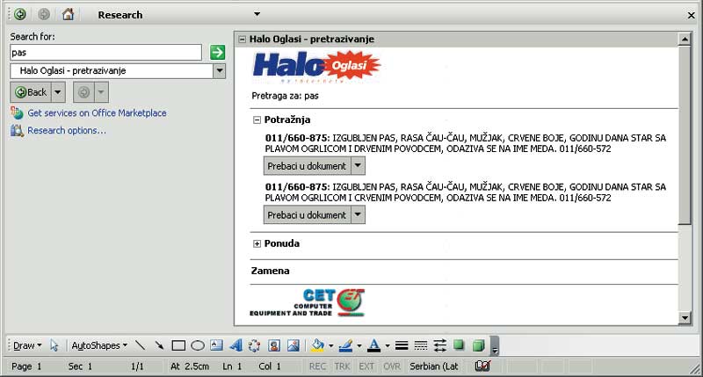
Task: Open 'Get services on Office Marketplace' link
Action: pyautogui.click(x=97, y=113)
